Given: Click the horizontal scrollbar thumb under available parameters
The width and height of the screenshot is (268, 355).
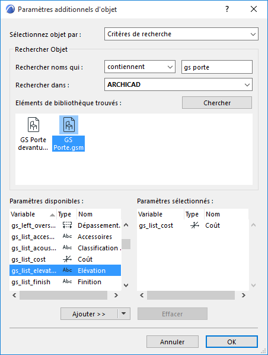Looking at the screenshot, I should click(63, 295).
